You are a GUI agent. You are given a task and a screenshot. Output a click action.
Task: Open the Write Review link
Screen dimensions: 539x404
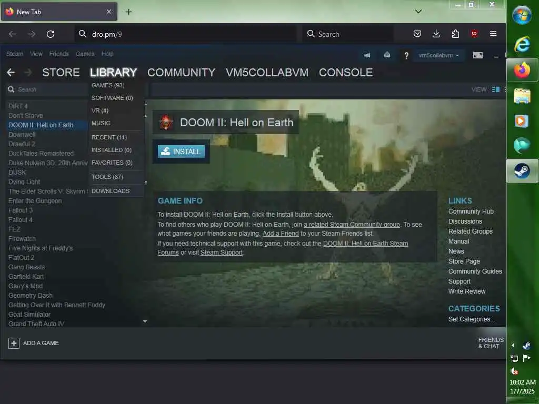(467, 291)
